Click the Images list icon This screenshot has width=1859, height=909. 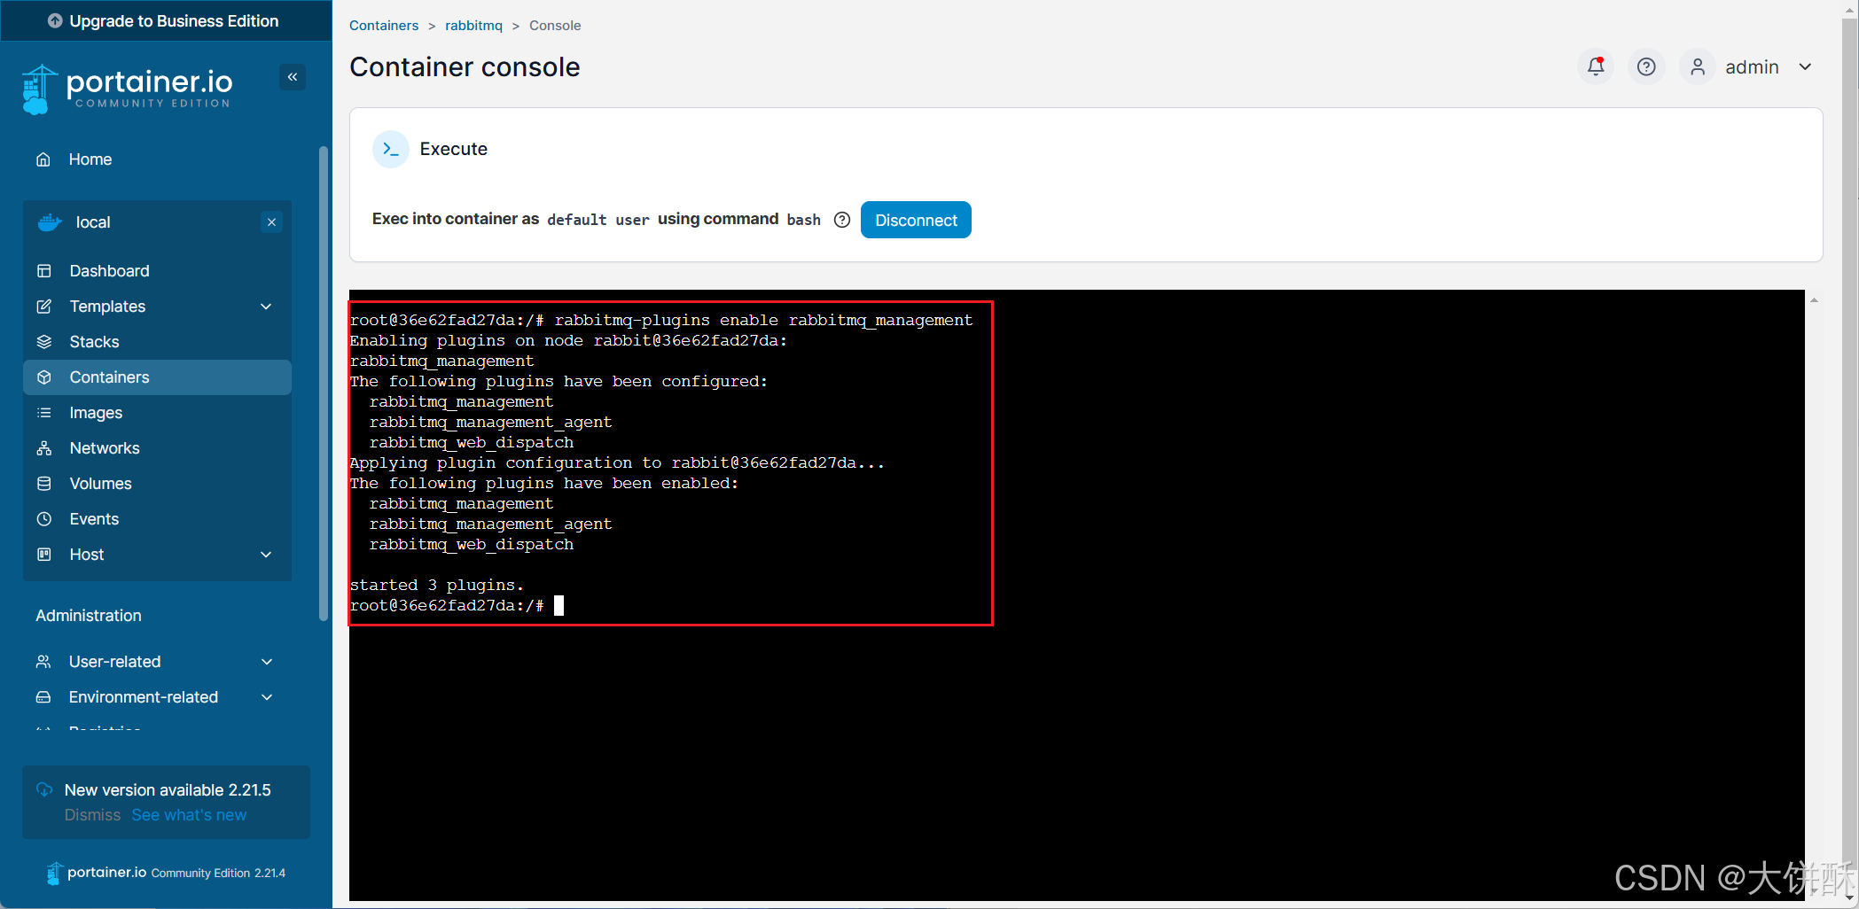tap(44, 413)
